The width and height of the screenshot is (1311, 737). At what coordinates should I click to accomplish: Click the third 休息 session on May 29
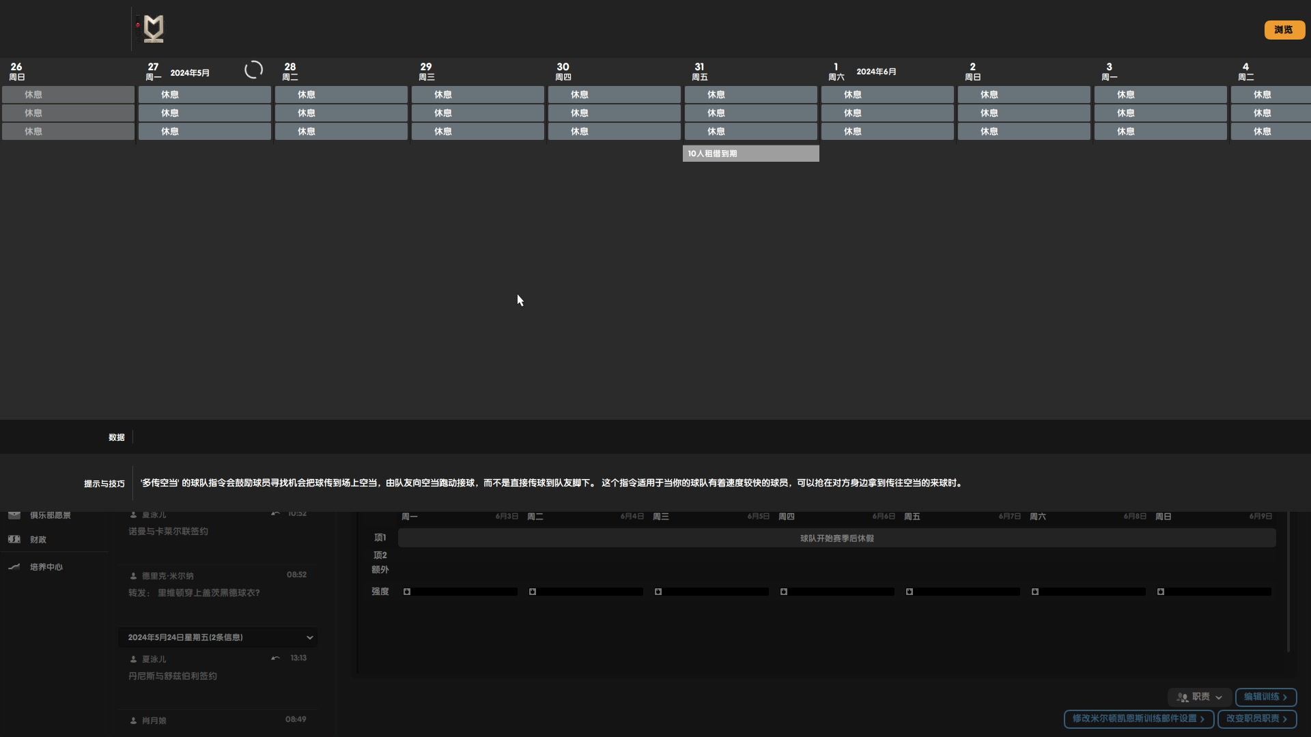478,132
